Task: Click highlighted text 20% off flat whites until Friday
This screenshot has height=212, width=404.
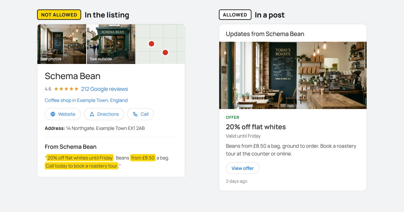Action: click(80, 158)
